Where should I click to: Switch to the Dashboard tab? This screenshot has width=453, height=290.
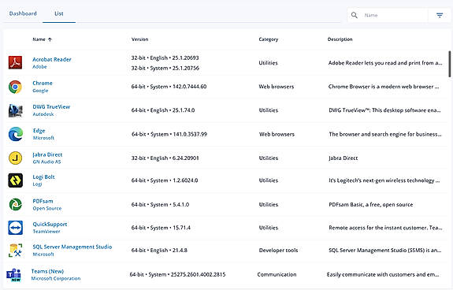coord(23,13)
